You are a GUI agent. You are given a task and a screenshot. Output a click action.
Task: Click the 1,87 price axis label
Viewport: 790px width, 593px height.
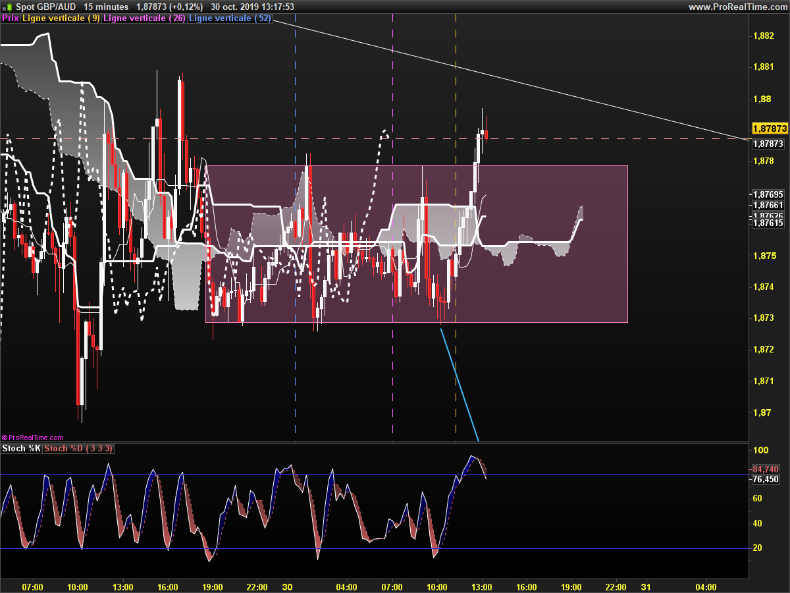coord(762,413)
